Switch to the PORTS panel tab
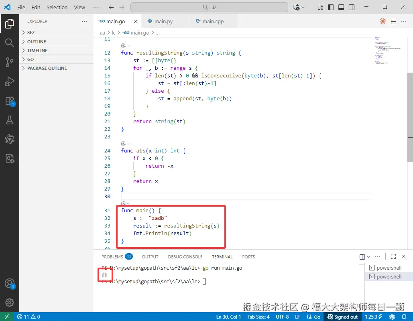The width and height of the screenshot is (413, 321). [x=248, y=257]
